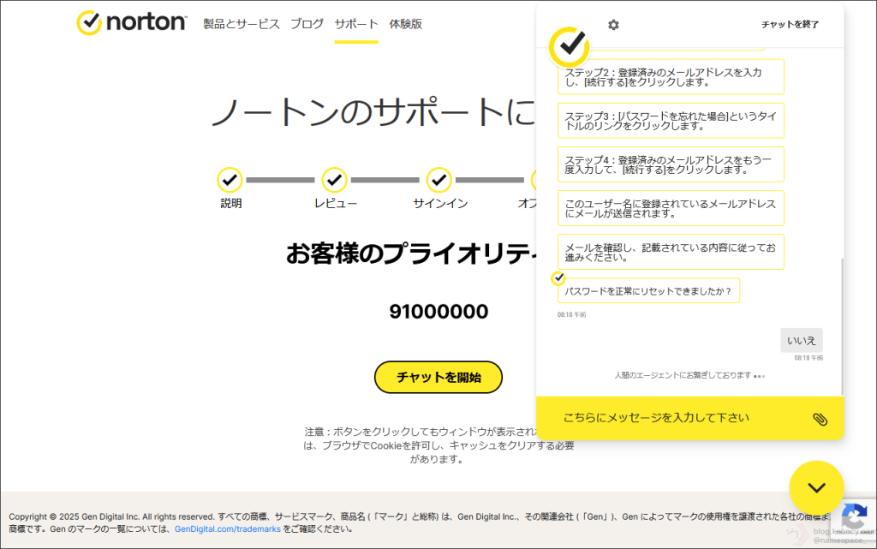This screenshot has height=549, width=877.
Task: Open the GenDigital.com/trademarks link
Action: click(227, 529)
